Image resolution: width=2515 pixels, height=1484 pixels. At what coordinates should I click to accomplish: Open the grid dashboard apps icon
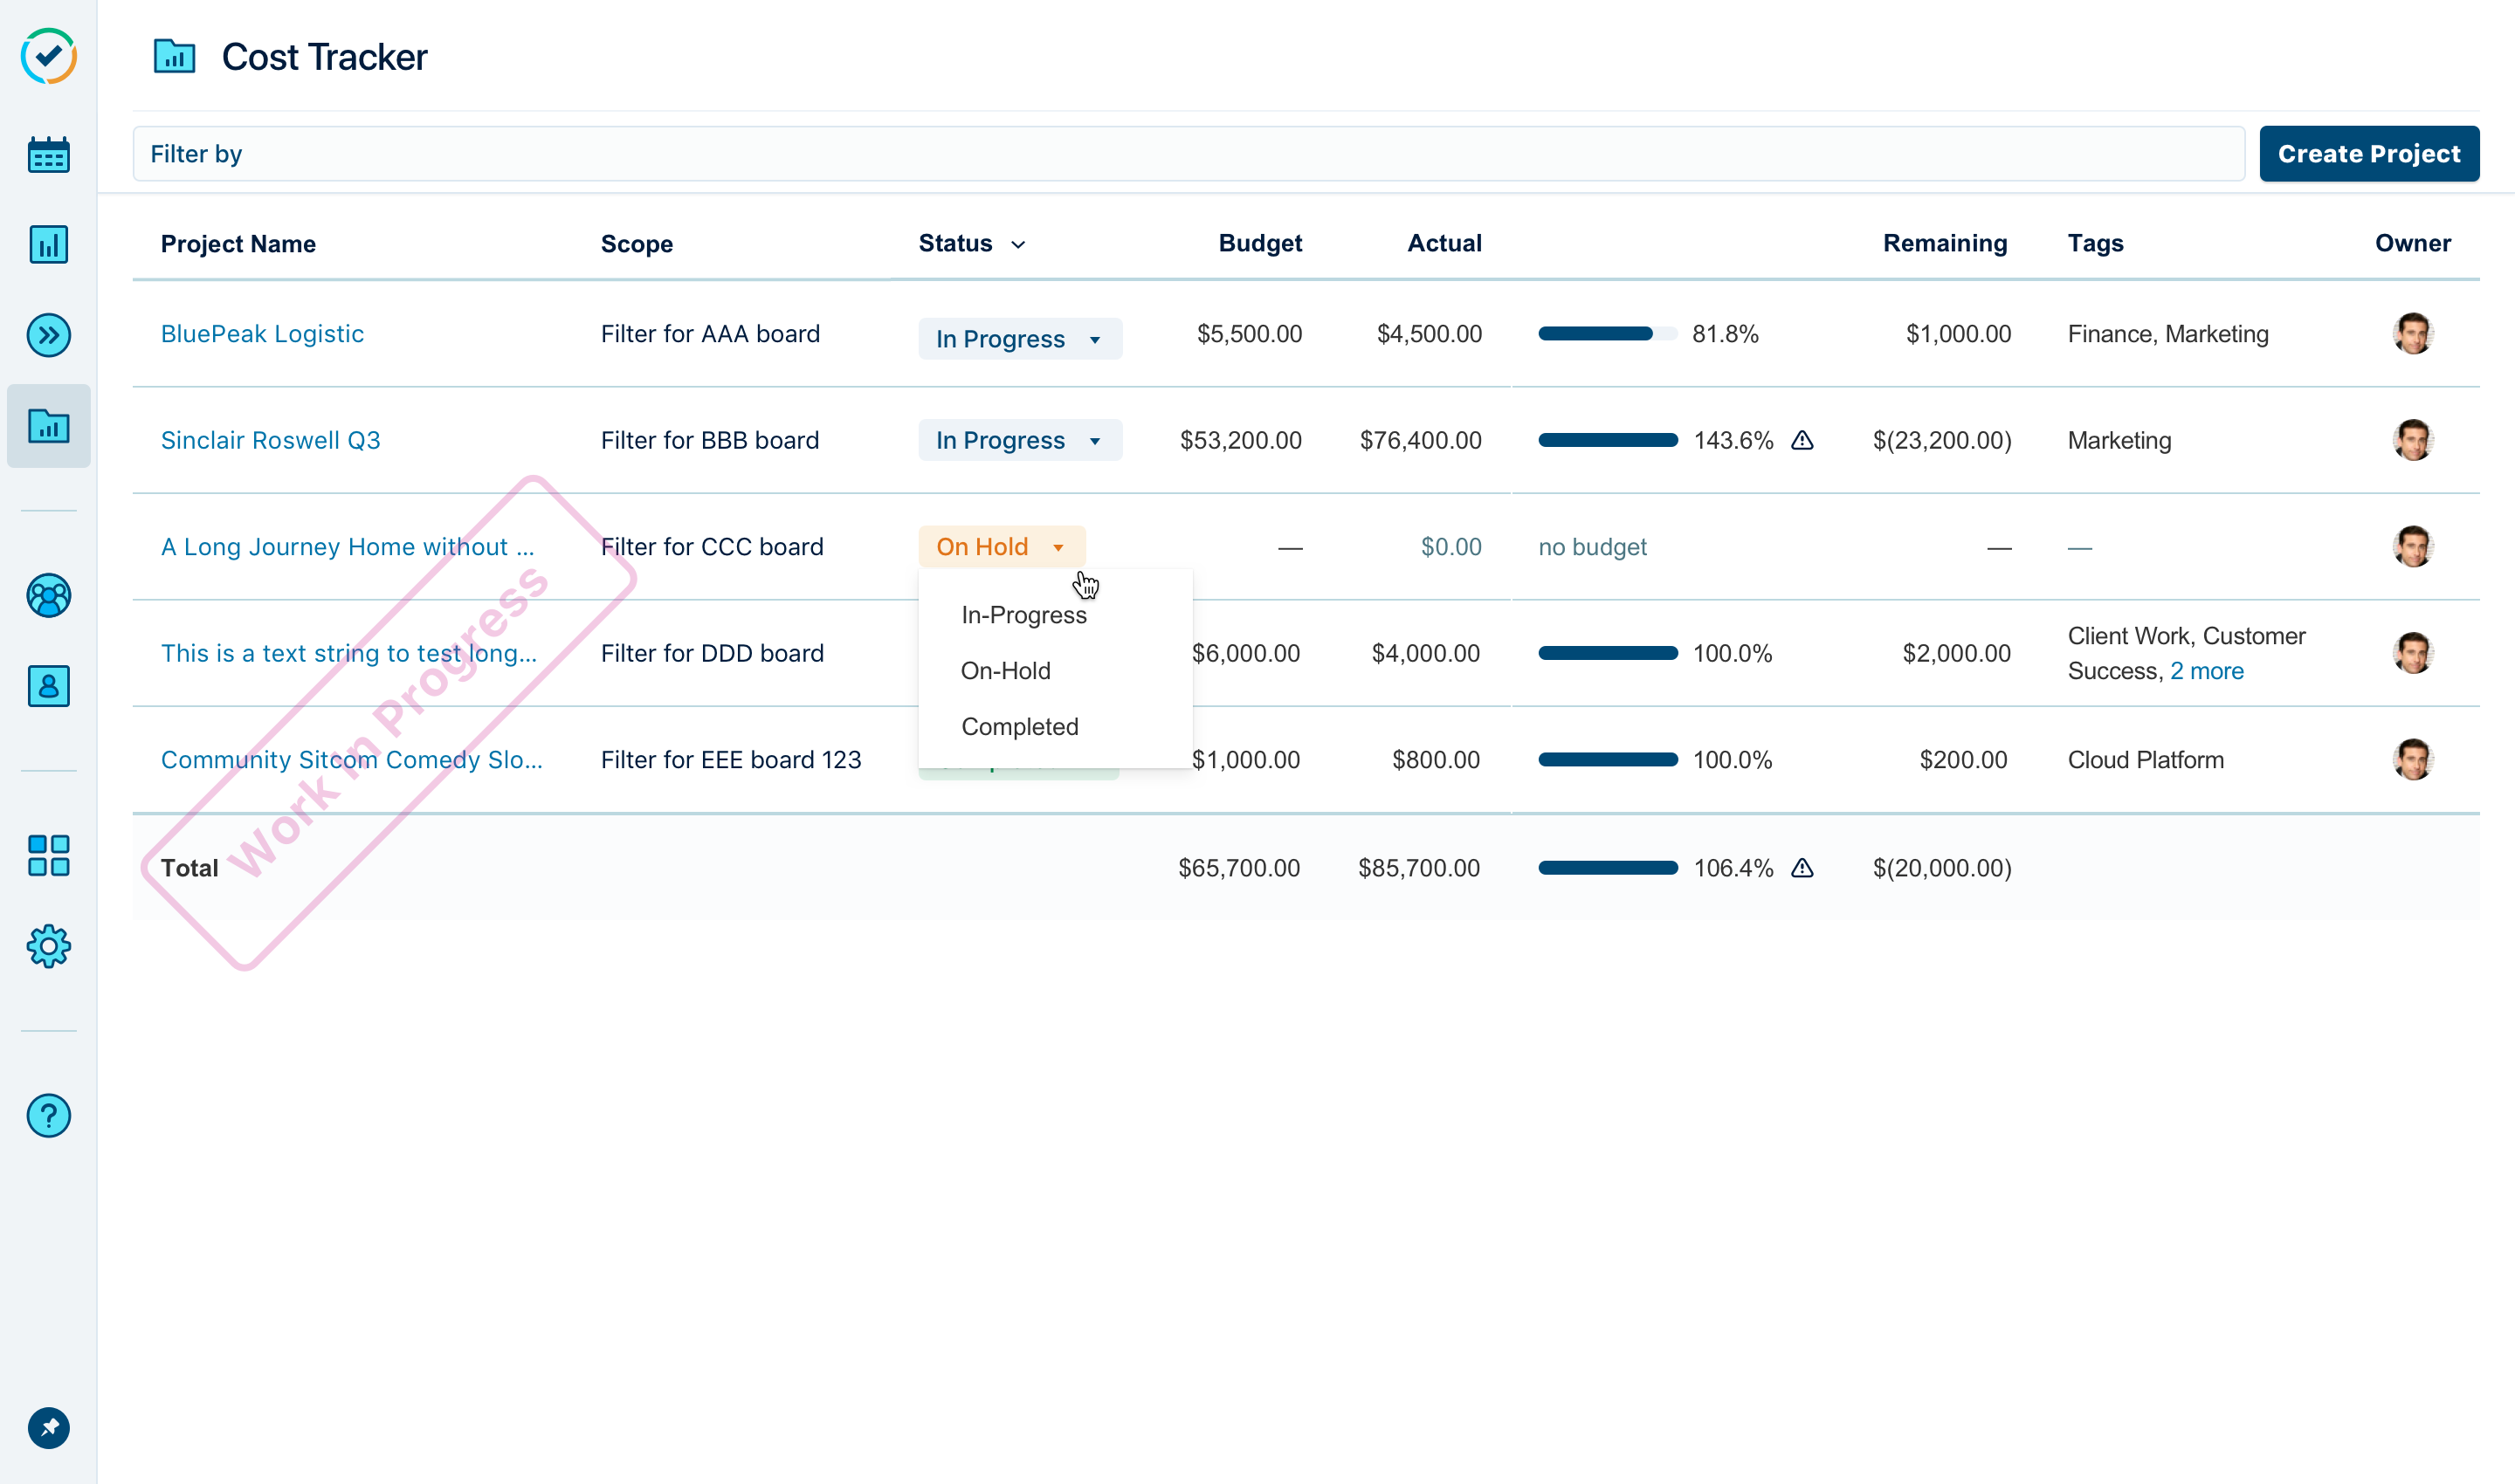(48, 856)
